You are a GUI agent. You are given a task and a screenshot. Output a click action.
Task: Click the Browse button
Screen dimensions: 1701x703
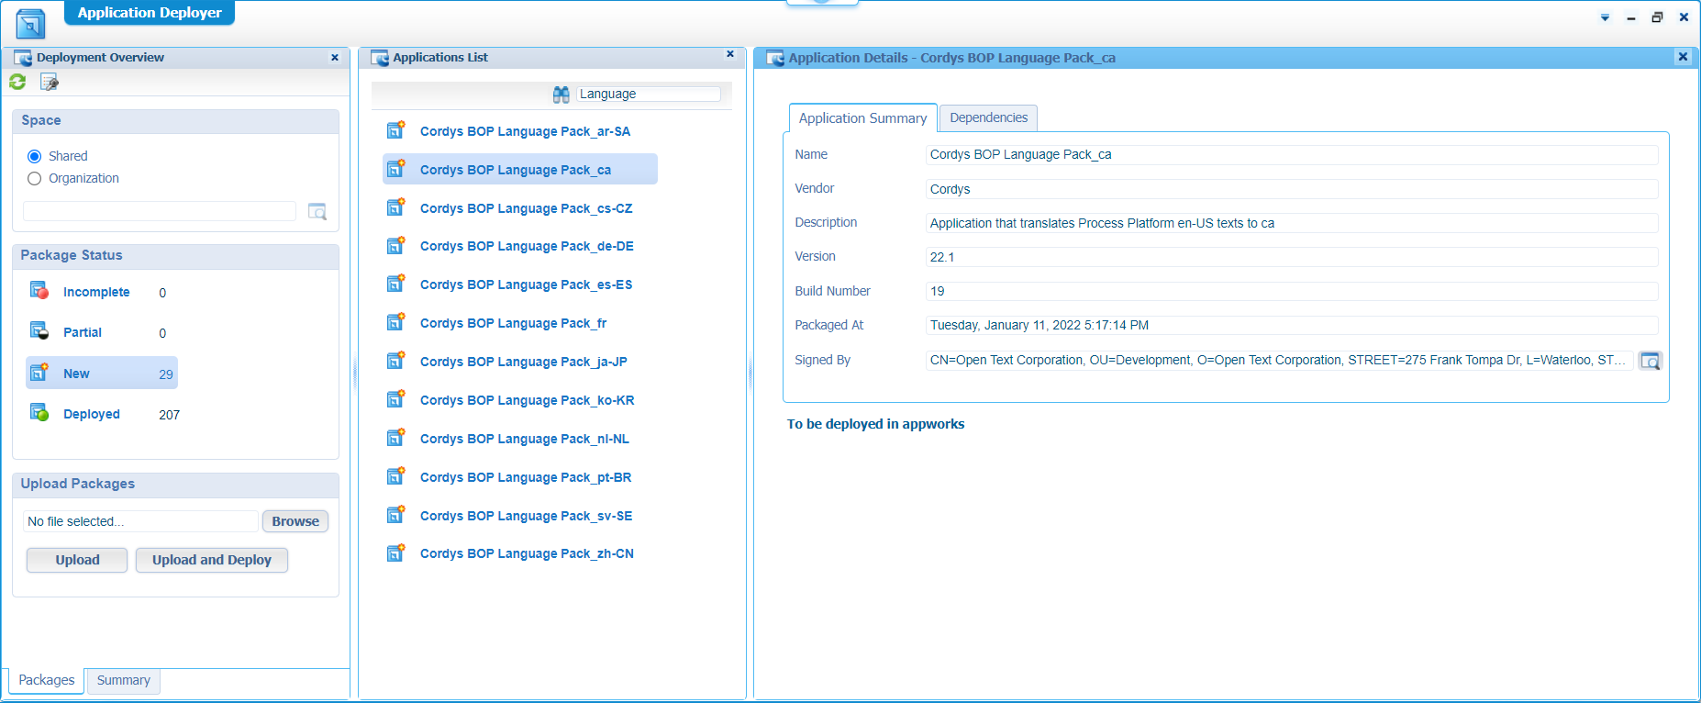(x=295, y=521)
